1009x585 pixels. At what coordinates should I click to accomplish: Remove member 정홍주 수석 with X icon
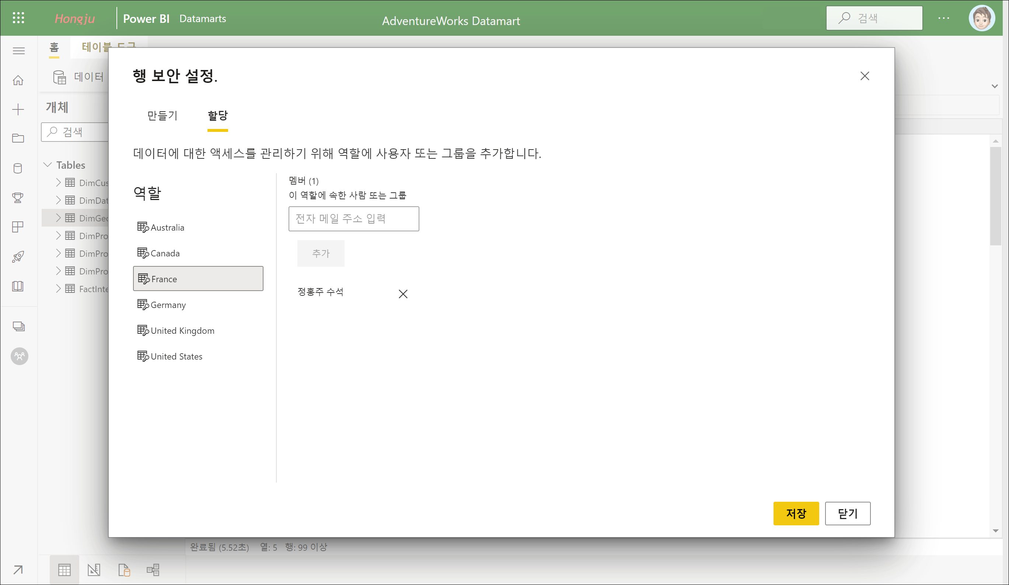403,294
